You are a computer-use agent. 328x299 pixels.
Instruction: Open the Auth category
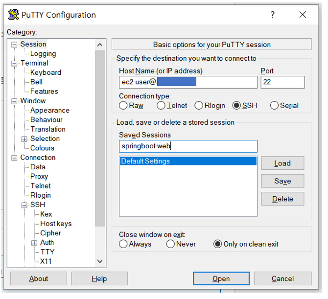click(47, 243)
